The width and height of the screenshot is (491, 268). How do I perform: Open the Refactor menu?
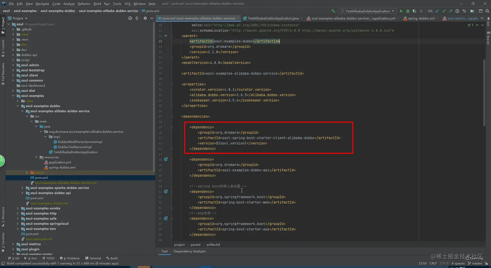(84, 4)
